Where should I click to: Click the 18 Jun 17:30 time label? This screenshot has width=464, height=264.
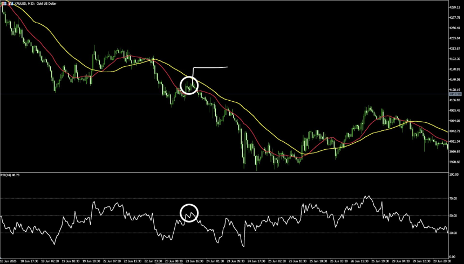click(30, 261)
